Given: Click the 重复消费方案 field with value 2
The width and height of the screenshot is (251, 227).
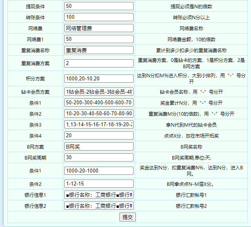Looking at the screenshot, I should [99, 64].
